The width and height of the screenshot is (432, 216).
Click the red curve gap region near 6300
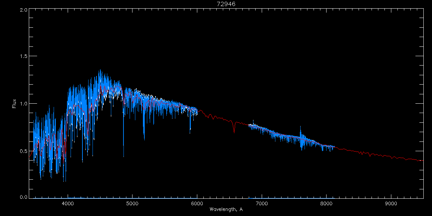[x=216, y=117]
